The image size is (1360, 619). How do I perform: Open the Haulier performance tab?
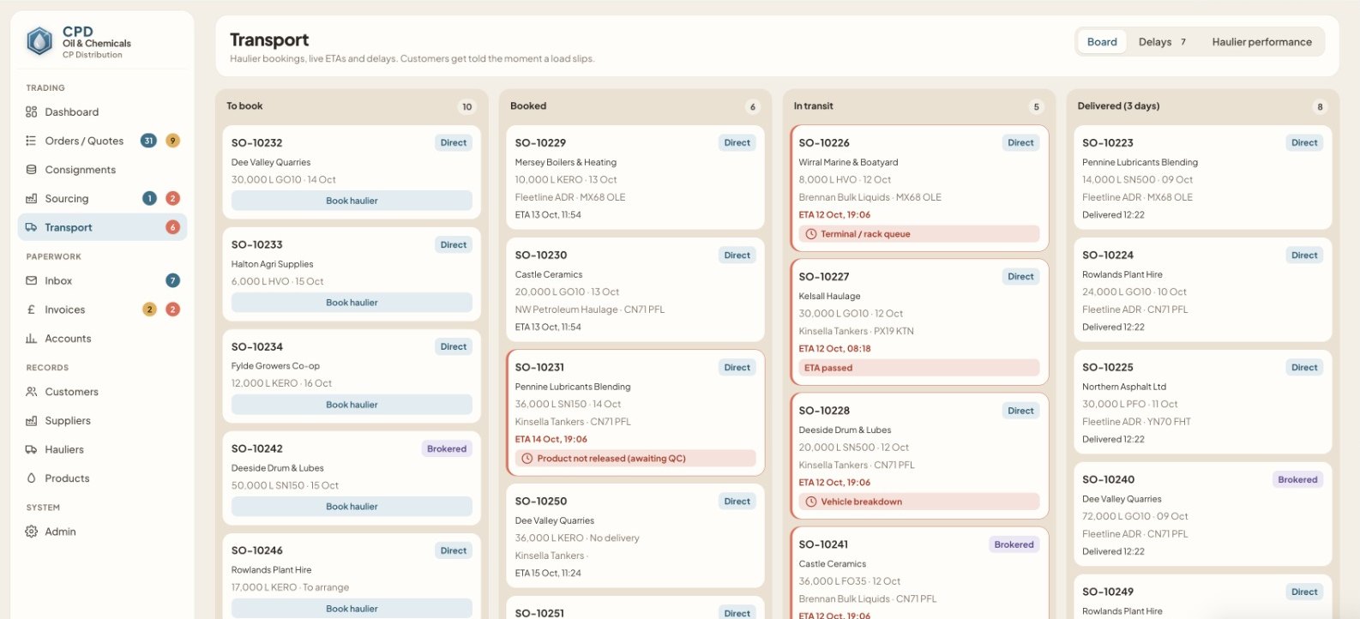coord(1261,42)
